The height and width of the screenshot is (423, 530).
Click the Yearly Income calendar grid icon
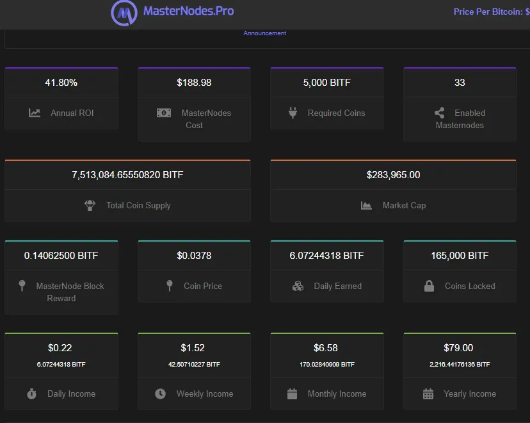click(x=428, y=394)
